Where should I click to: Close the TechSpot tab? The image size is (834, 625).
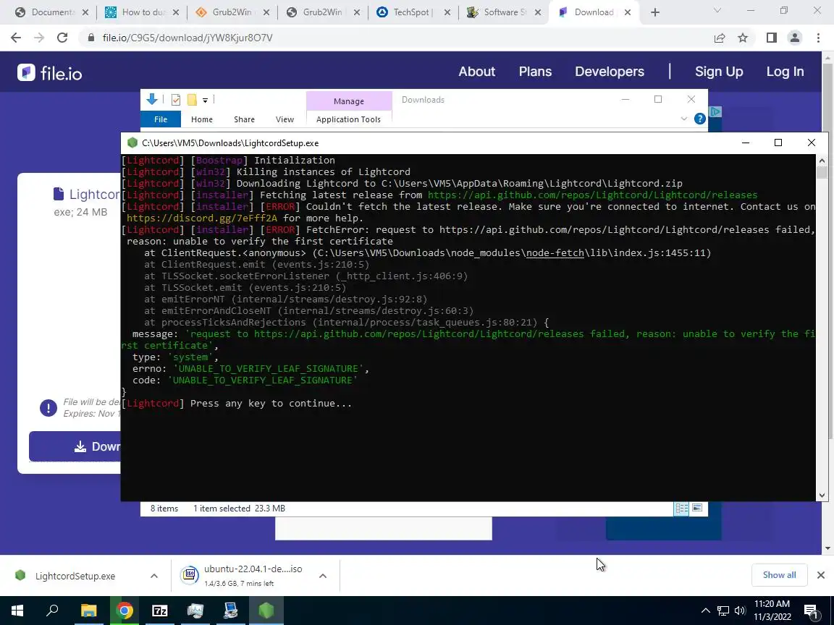(x=447, y=12)
